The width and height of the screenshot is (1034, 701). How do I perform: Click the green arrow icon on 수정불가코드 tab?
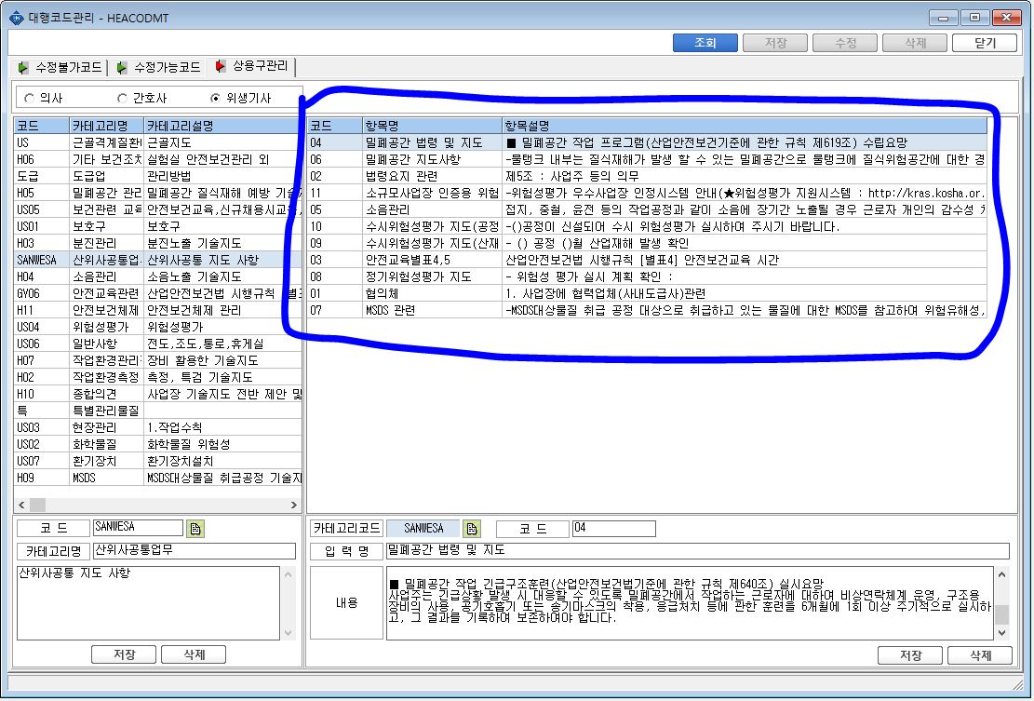pos(24,67)
